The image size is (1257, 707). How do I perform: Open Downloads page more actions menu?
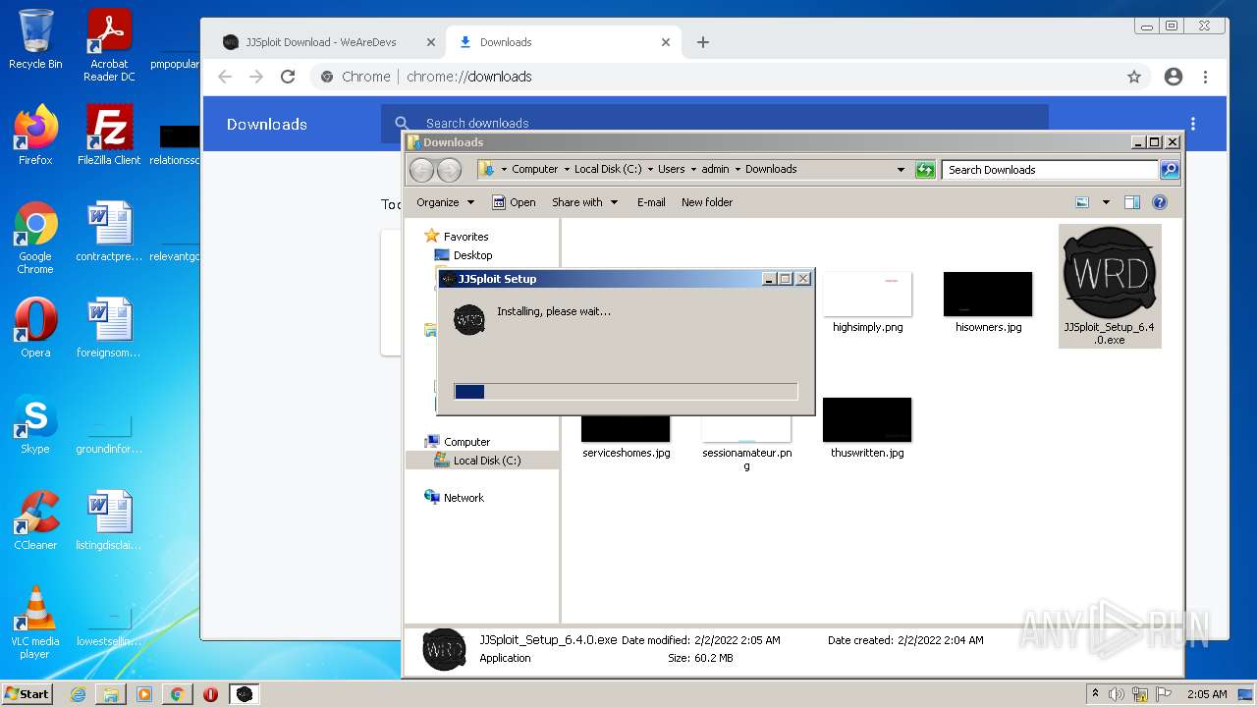pos(1193,124)
